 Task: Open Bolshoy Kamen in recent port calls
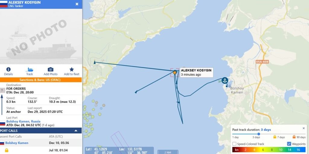pos(17,143)
